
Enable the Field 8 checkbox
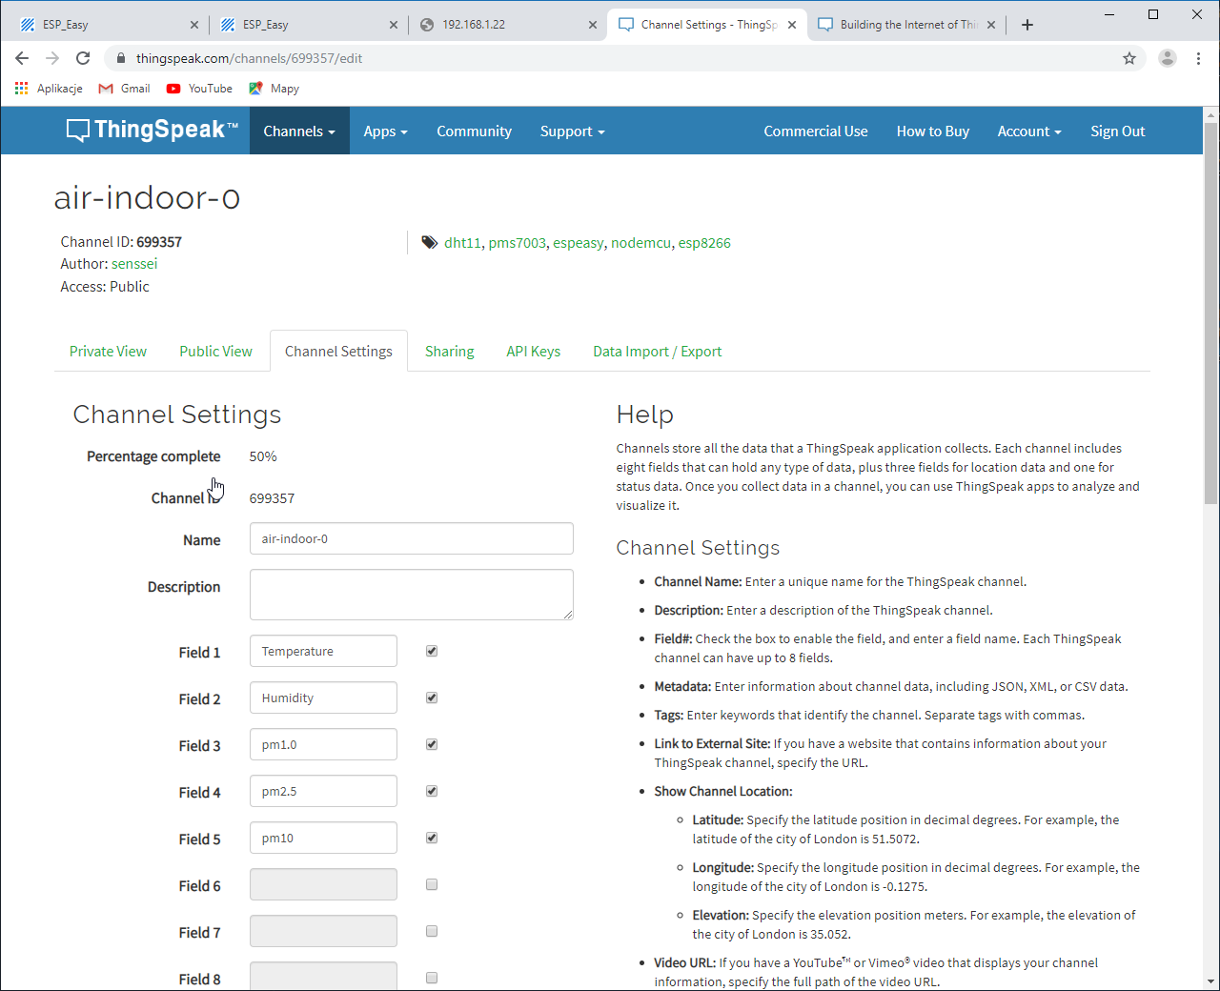point(432,978)
